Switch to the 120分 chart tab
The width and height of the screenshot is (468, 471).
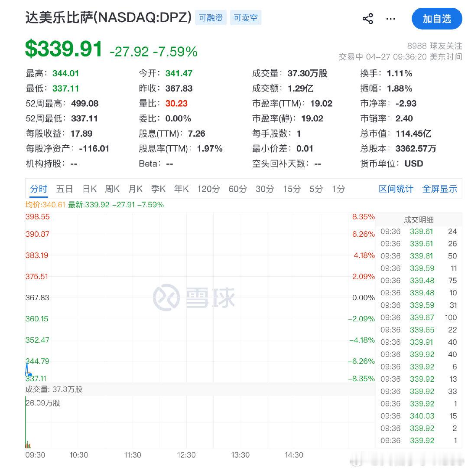click(x=208, y=189)
